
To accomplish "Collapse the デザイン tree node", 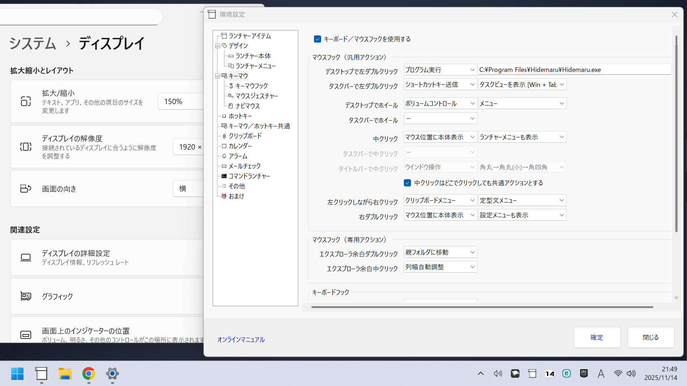I will [x=217, y=46].
